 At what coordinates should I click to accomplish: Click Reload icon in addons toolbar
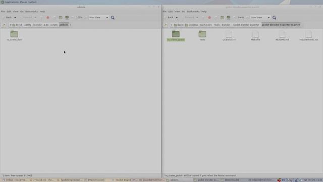point(54,18)
